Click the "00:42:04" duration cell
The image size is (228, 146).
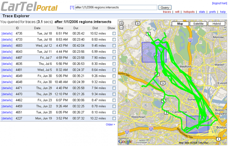pyautogui.click(x=78, y=46)
